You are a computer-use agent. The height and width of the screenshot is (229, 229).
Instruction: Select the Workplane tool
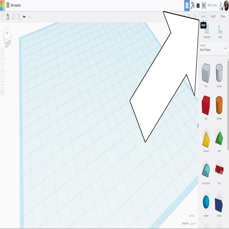click(206, 31)
